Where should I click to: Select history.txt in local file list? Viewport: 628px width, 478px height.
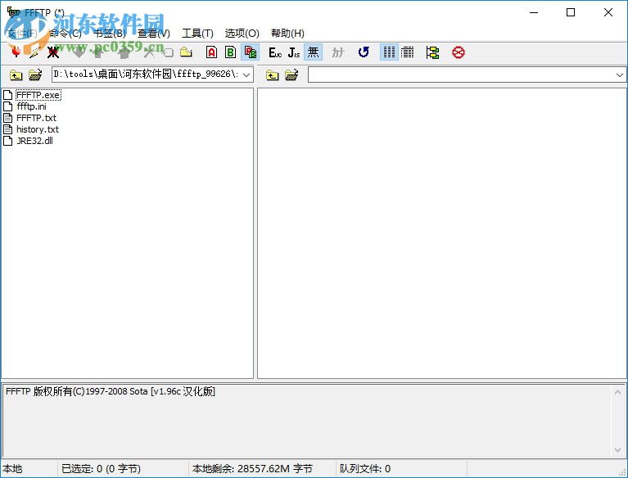[x=37, y=129]
